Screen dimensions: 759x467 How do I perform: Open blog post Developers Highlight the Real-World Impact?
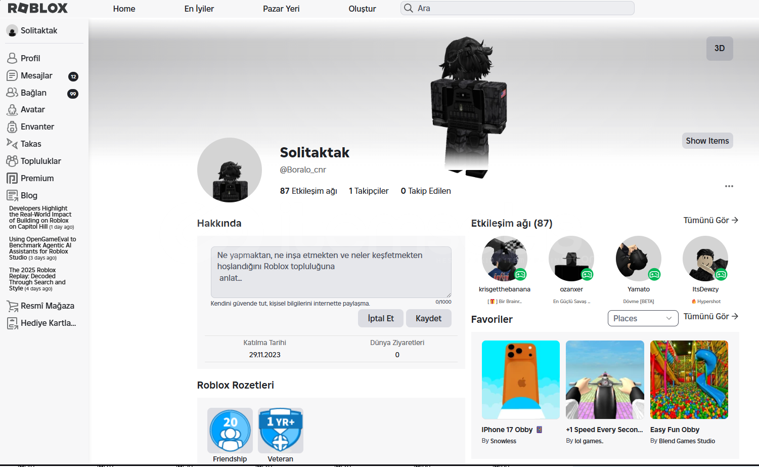(41, 218)
